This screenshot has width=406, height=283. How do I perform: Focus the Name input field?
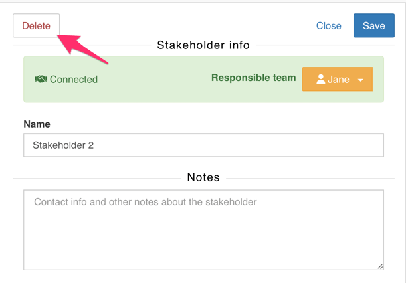pos(203,145)
